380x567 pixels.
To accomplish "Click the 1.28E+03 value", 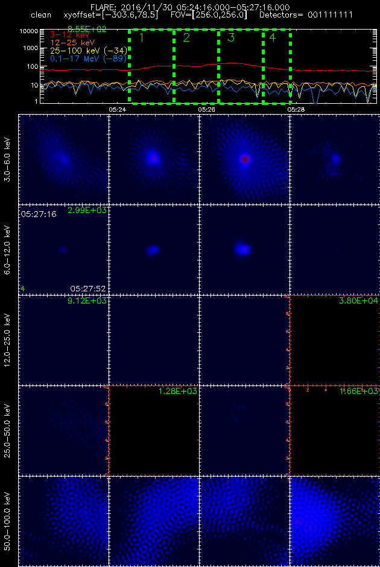I will (177, 391).
